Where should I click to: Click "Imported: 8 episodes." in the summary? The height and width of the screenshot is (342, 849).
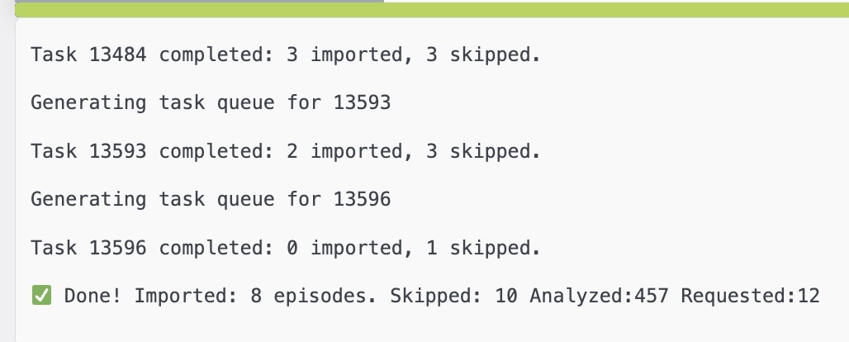pyautogui.click(x=255, y=296)
